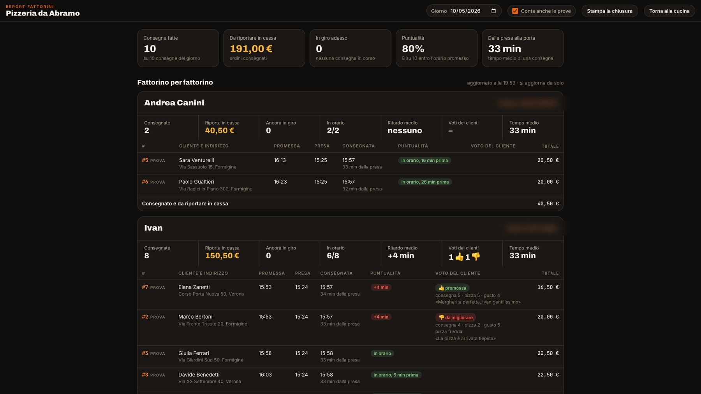Click the '«La pizza è arrivata tiepida»' comment
This screenshot has width=701, height=394.
click(465, 338)
